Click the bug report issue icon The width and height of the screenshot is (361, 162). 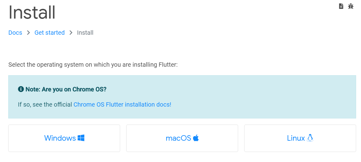click(x=351, y=6)
